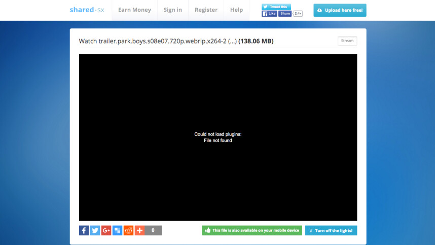The image size is (435, 245).
Task: Click the 138.06 MB file size text
Action: tap(256, 41)
